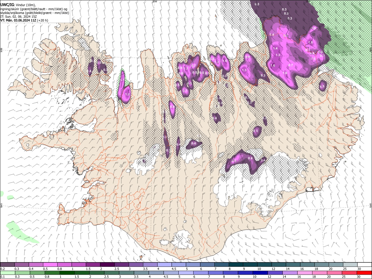Select top legend swatch between 4 and 4.5
372x279 pixels.
(164, 264)
